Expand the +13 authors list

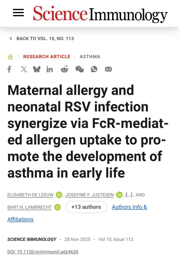[x=86, y=207]
